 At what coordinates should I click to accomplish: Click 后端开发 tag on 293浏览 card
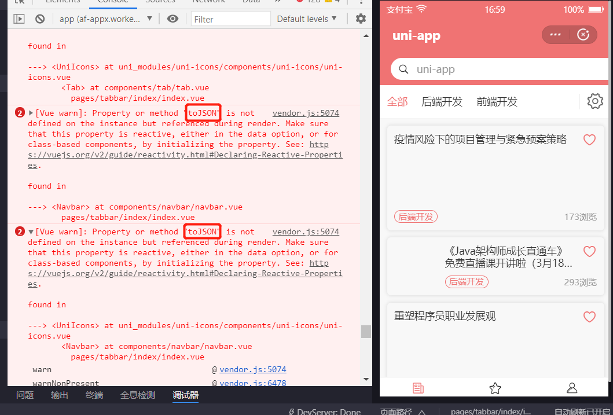pos(467,282)
